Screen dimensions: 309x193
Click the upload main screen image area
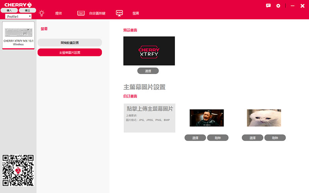(x=149, y=118)
